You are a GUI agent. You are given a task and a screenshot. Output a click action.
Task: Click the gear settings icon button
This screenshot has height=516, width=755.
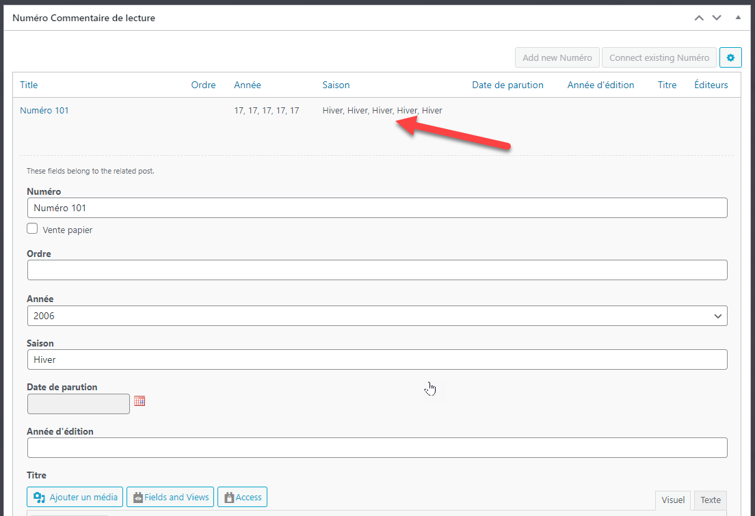coord(730,58)
